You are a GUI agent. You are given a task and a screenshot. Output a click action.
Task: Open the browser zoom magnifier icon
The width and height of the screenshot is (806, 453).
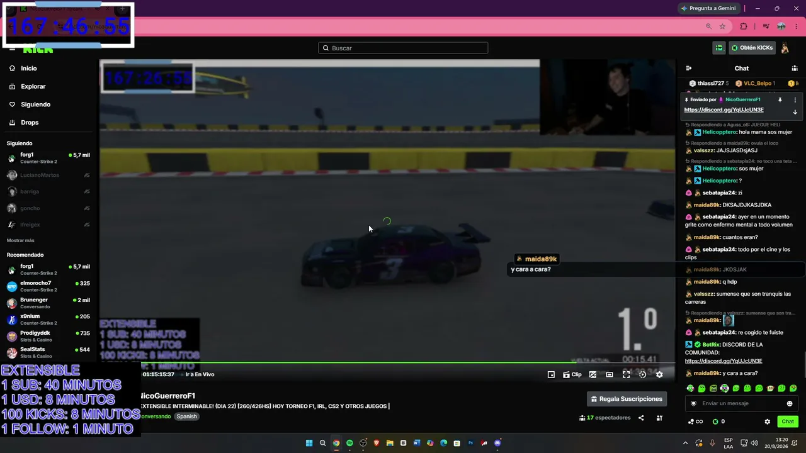(x=708, y=26)
